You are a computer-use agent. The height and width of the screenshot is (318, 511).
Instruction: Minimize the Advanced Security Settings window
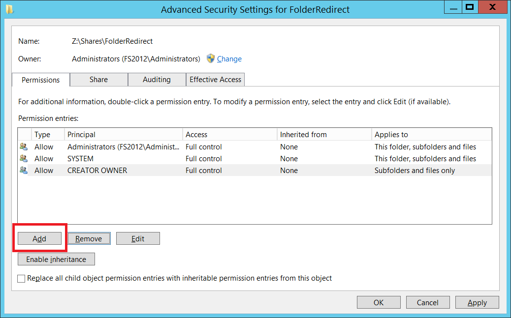click(x=453, y=7)
